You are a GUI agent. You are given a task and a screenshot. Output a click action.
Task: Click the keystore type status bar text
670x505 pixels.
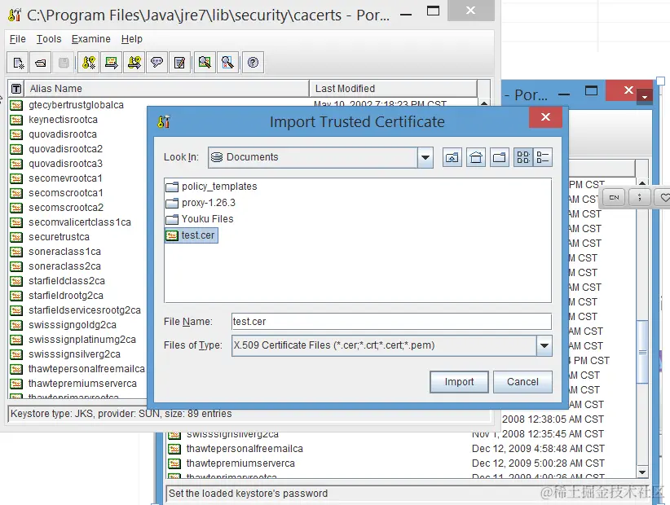tap(121, 414)
